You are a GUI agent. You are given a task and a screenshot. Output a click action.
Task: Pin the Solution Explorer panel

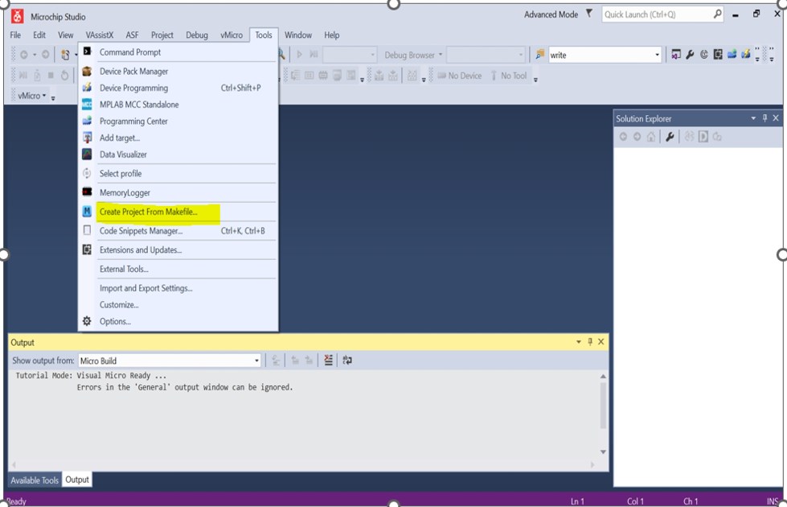764,118
